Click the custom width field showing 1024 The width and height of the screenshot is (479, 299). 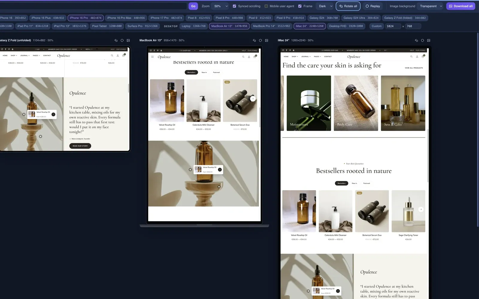[x=393, y=26]
